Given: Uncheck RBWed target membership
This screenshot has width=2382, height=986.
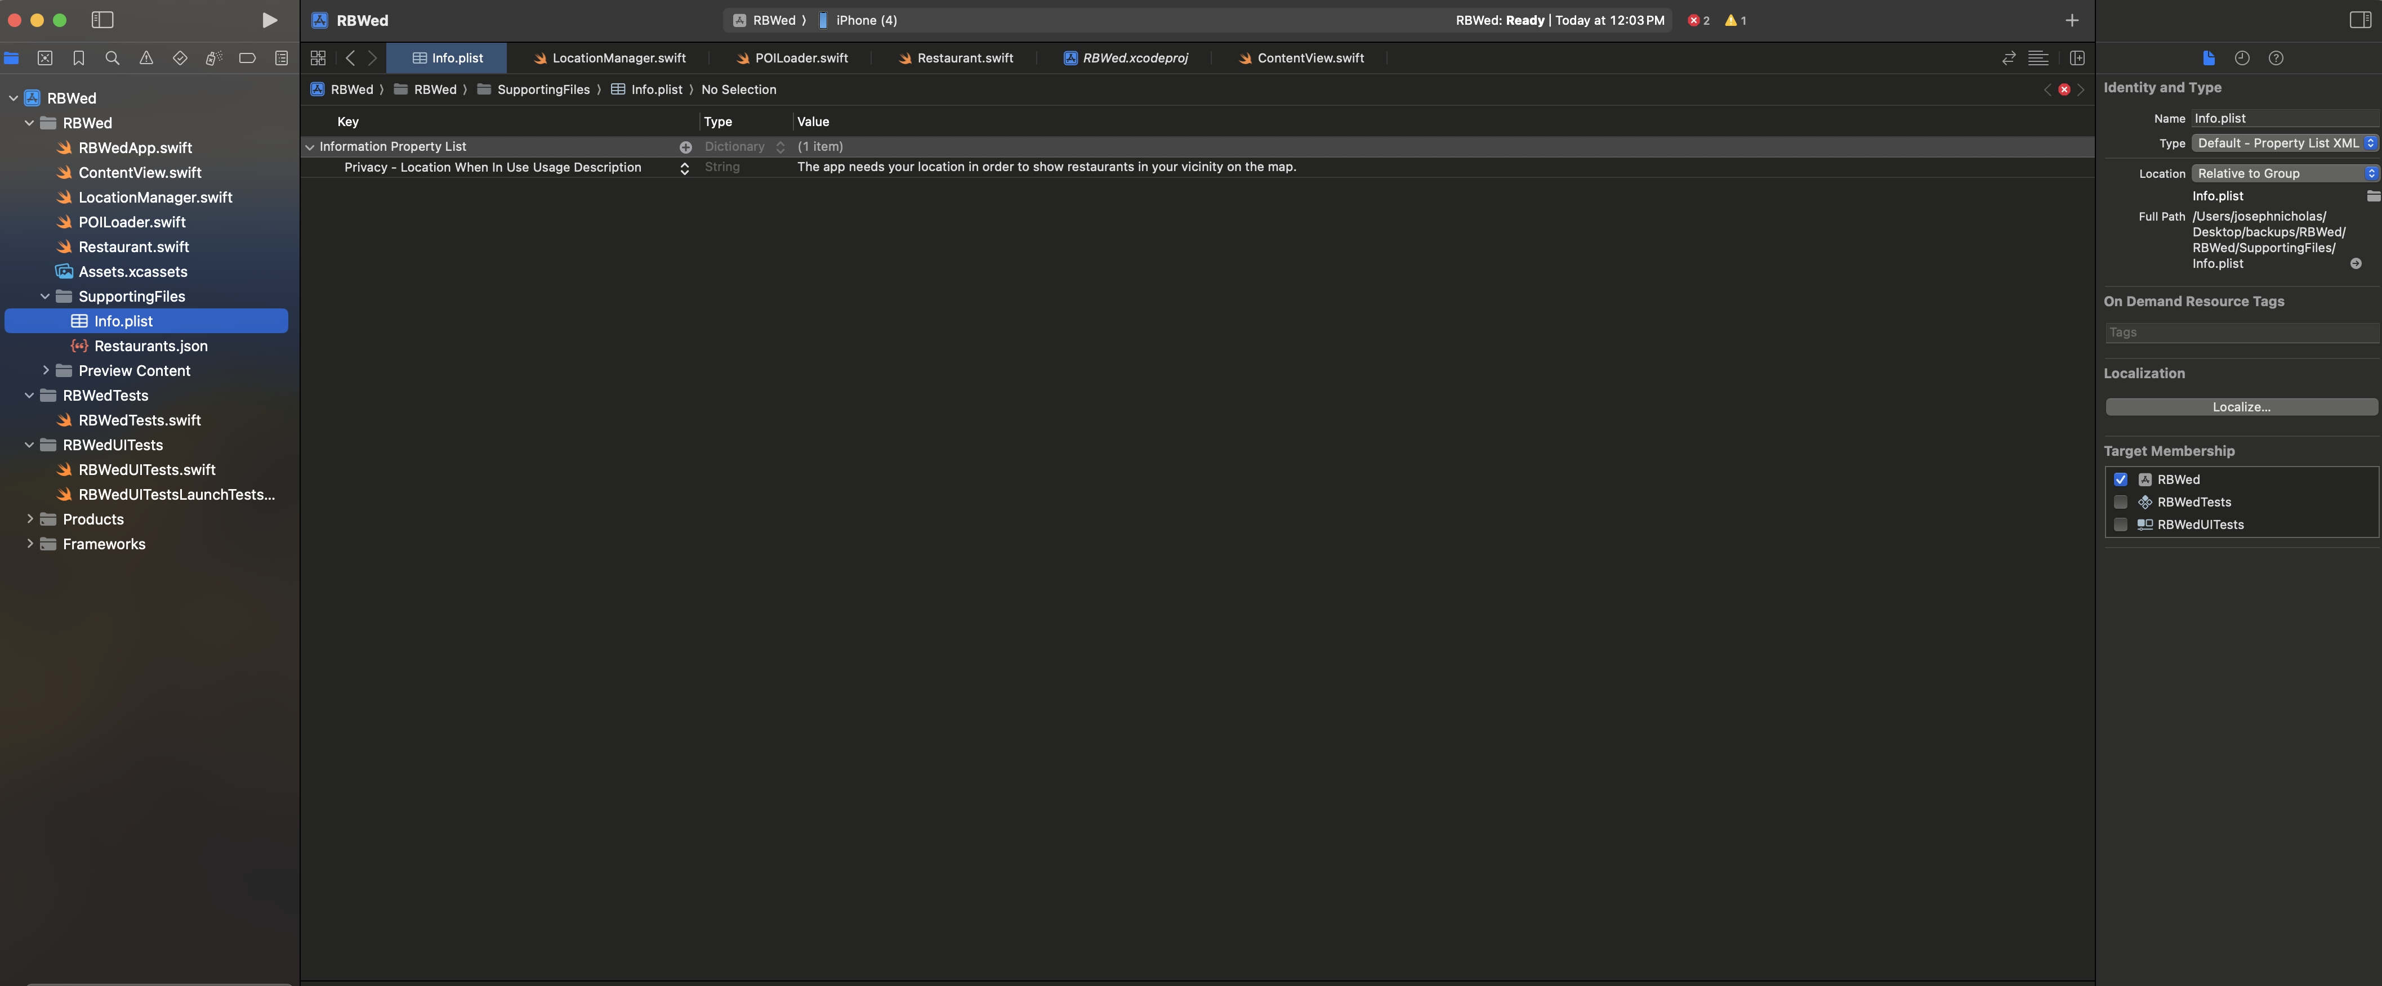Looking at the screenshot, I should (x=2120, y=479).
